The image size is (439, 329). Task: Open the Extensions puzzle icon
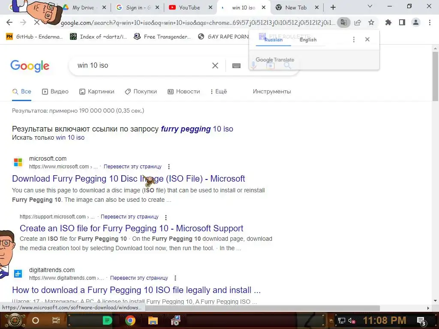point(388,22)
